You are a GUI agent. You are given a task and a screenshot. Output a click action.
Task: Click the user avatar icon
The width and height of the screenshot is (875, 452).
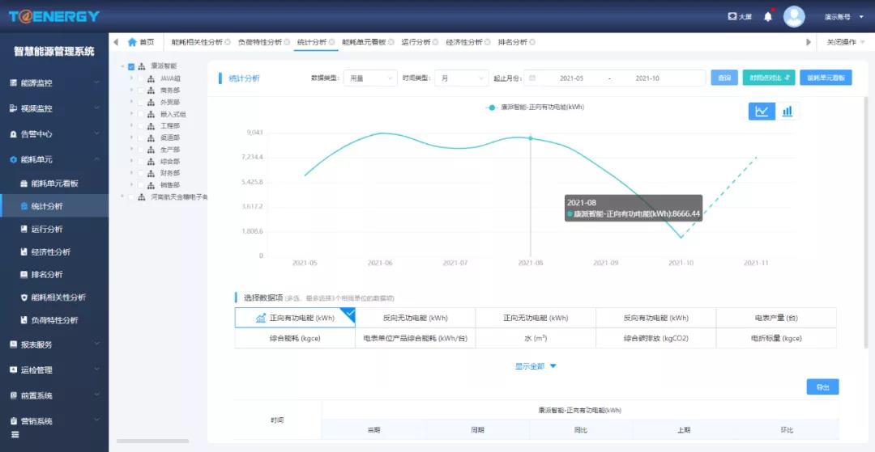click(795, 16)
